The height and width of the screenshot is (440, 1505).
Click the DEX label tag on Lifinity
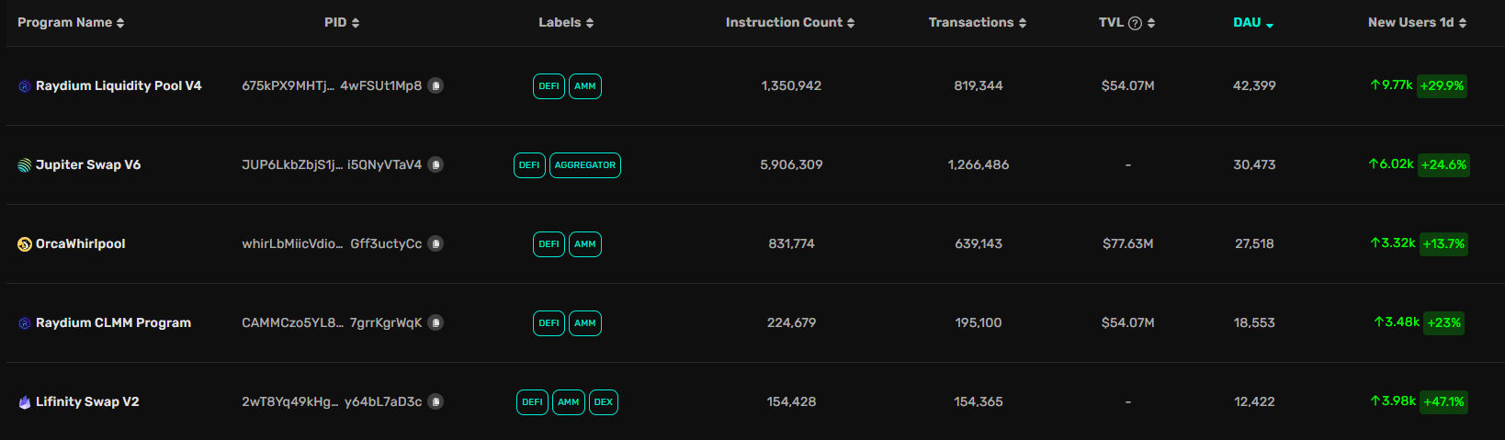pos(604,402)
